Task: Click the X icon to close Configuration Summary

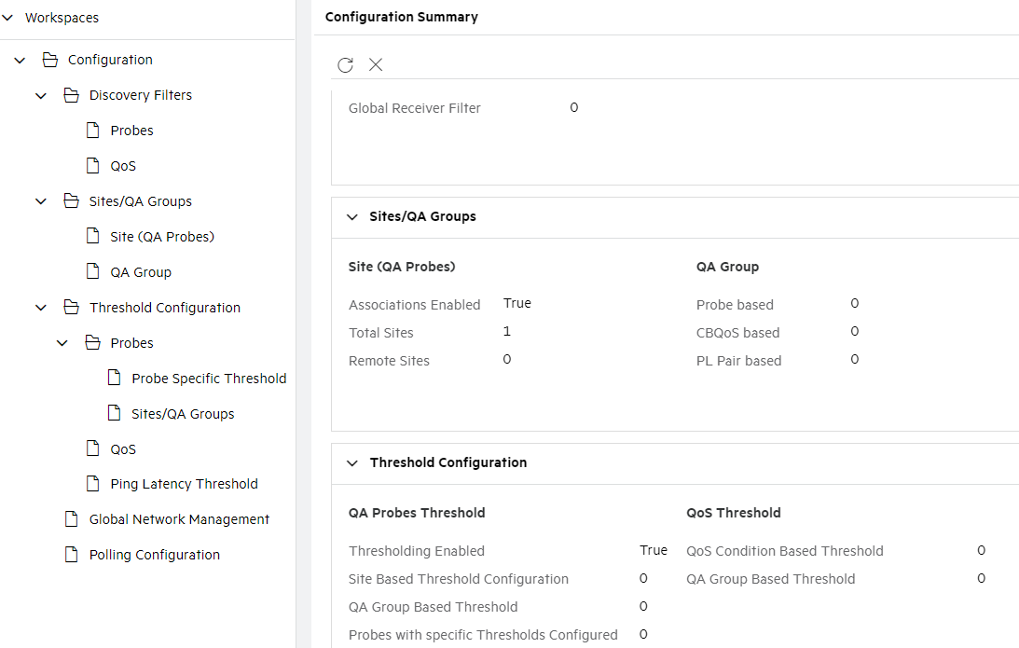Action: tap(376, 64)
